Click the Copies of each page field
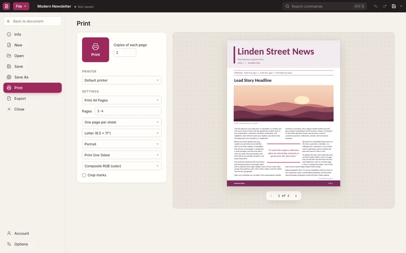 click(125, 53)
